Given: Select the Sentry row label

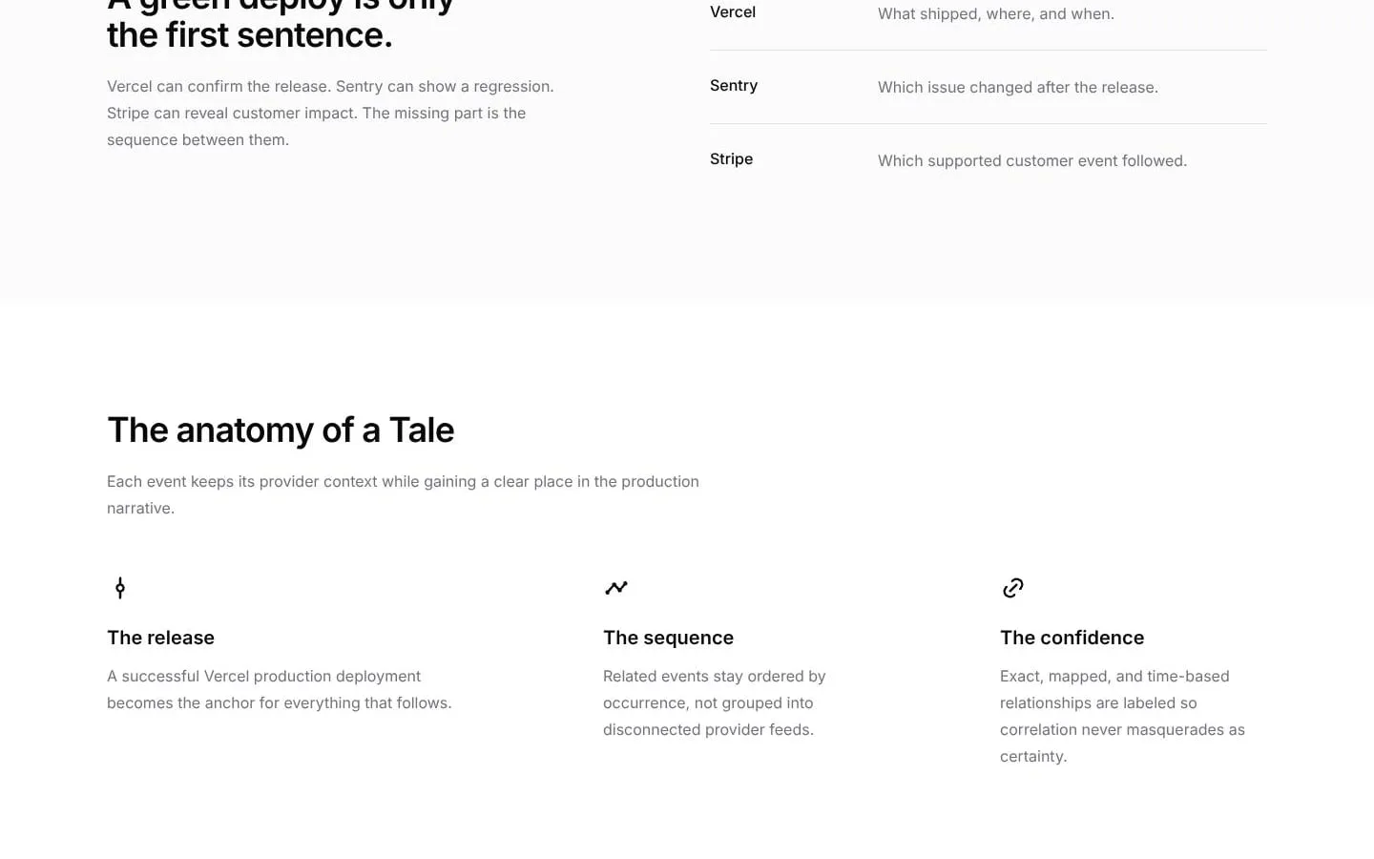Looking at the screenshot, I should (x=734, y=86).
